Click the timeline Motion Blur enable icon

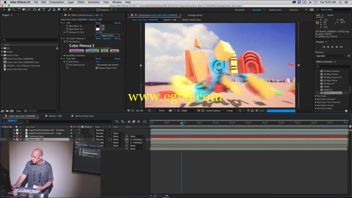(x=139, y=122)
